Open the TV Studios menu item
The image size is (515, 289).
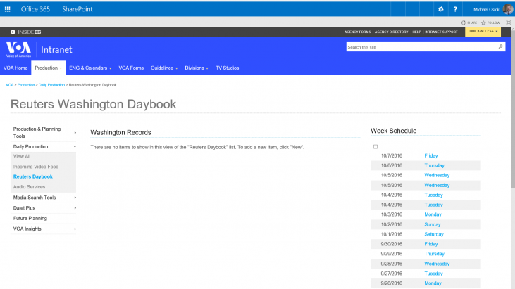pos(227,68)
